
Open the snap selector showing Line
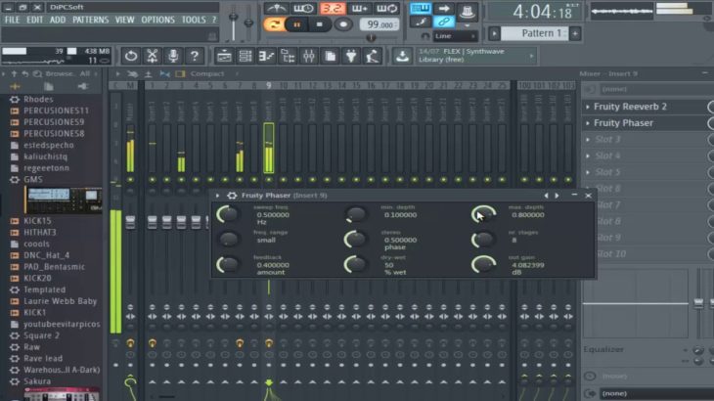[x=454, y=36]
